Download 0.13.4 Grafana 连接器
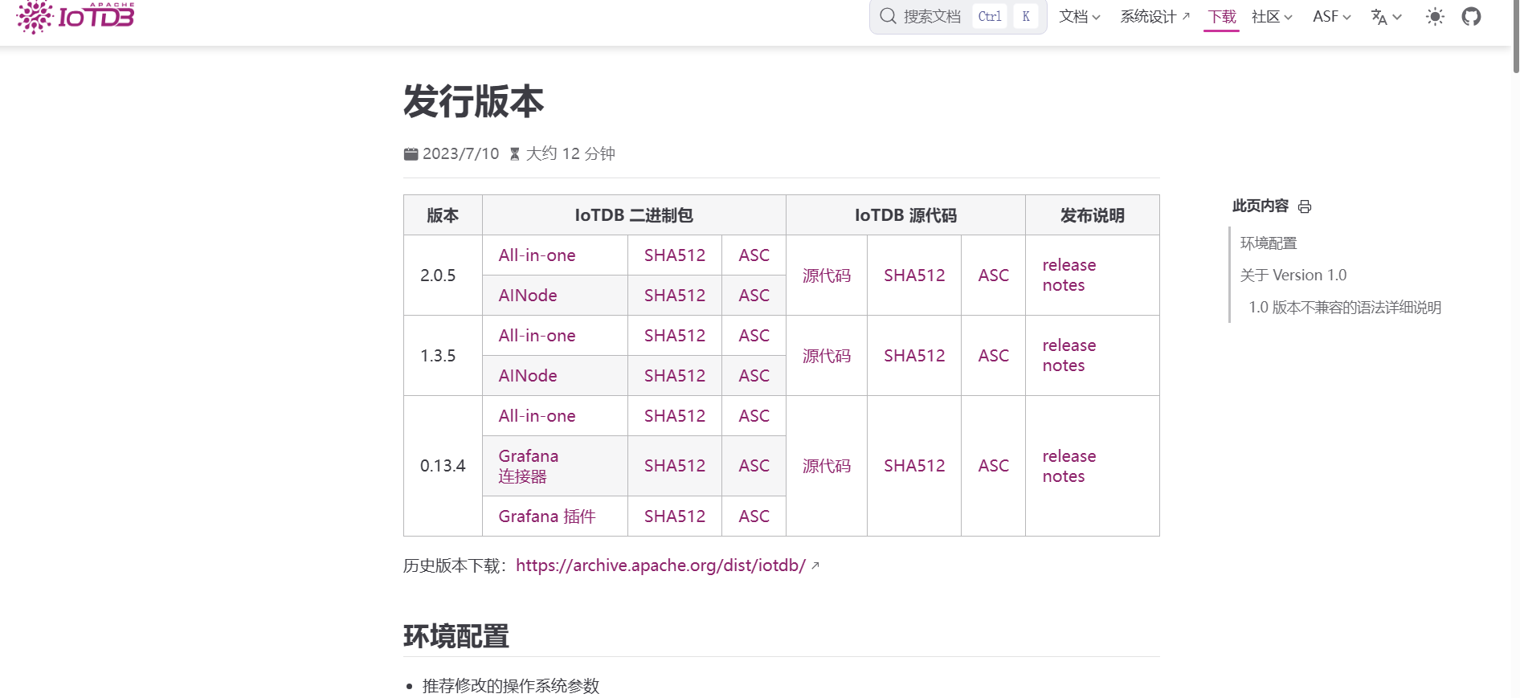1520x698 pixels. 528,466
